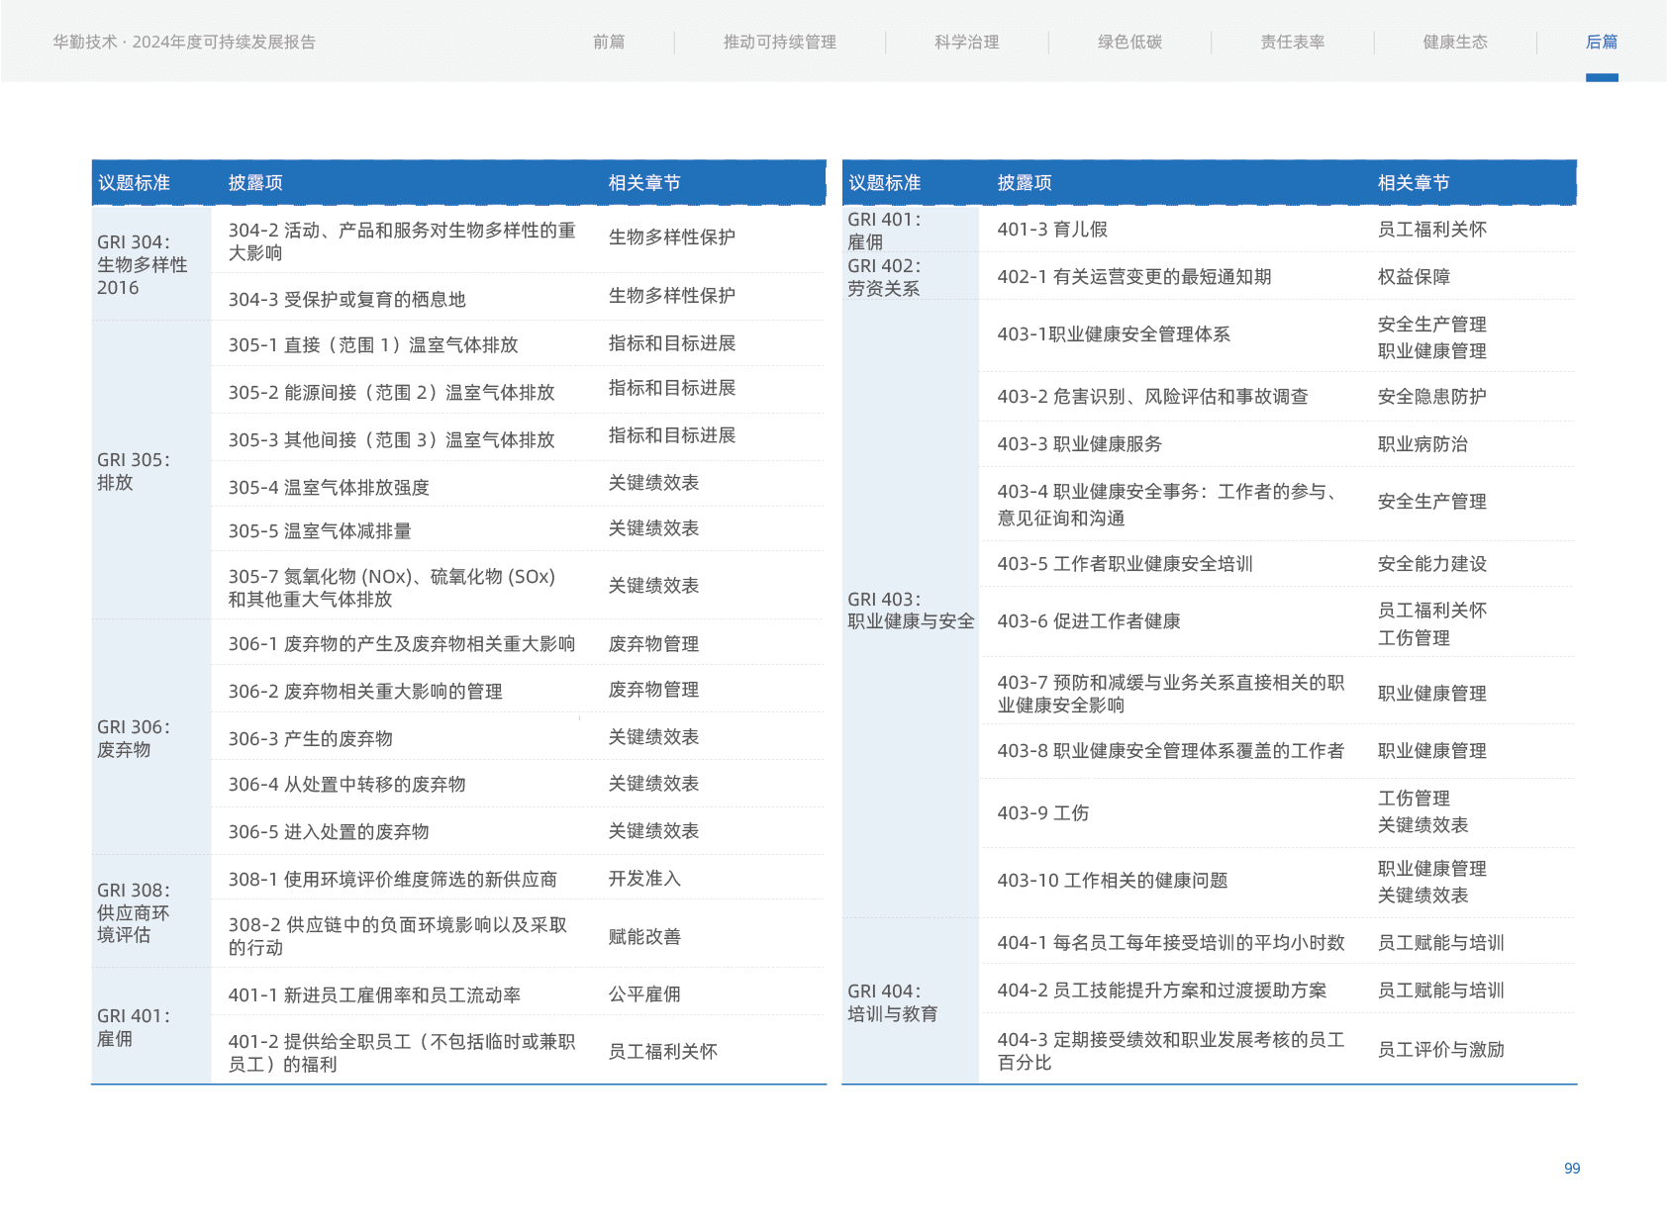Screen dimensions: 1667x1228
Task: Select the 职业病防治 chapter reference
Action: click(1422, 444)
